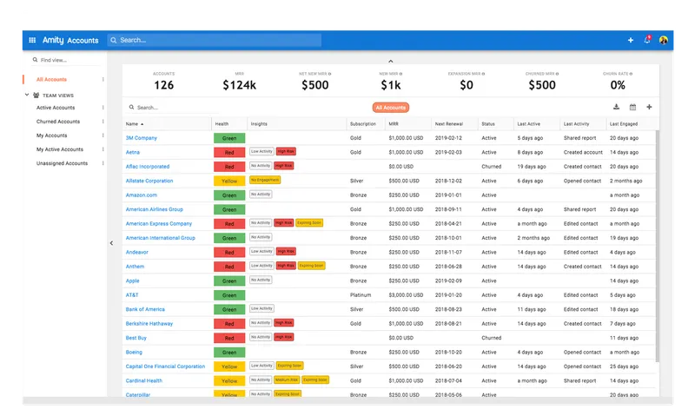Click the Red health badge for Aetna
695x416 pixels.
[229, 152]
